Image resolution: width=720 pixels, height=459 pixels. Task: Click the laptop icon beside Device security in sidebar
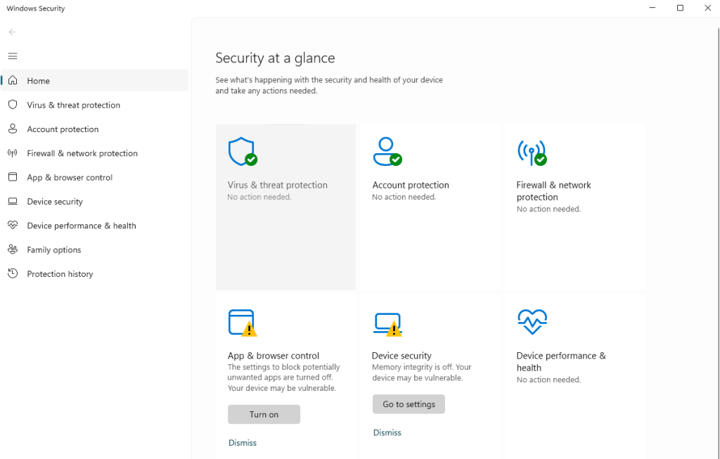pyautogui.click(x=13, y=201)
